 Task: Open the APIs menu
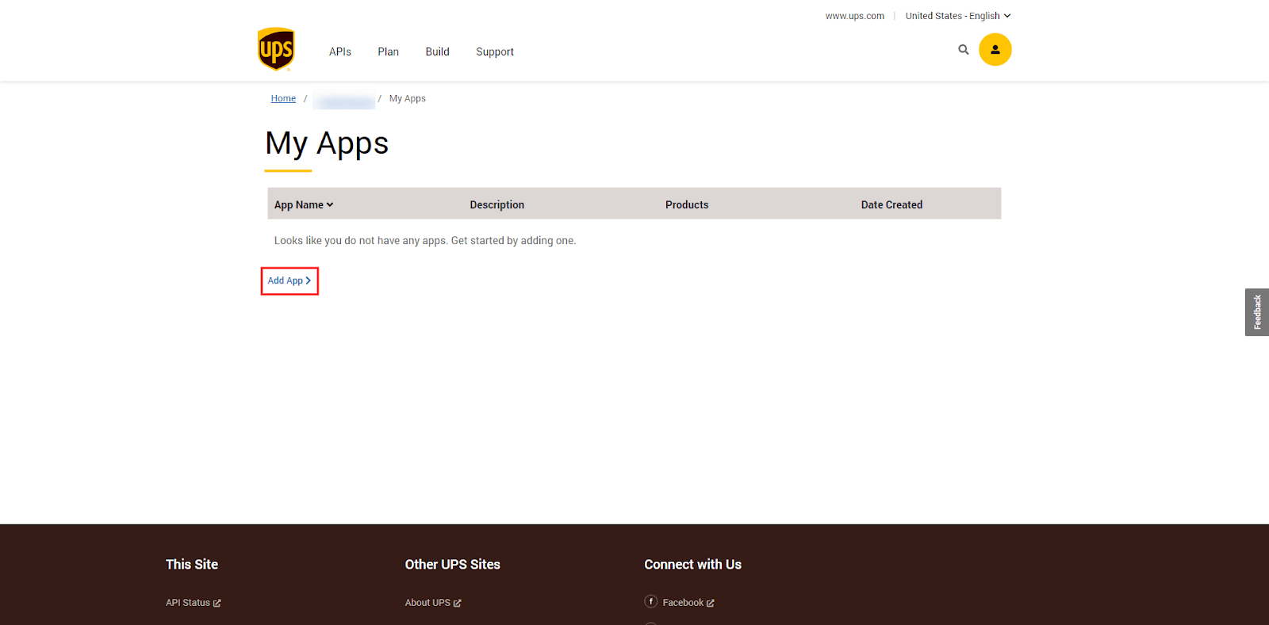click(340, 51)
